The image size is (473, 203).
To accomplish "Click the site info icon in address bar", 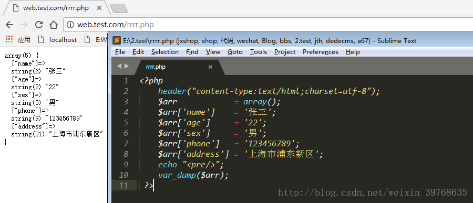I will [70, 25].
